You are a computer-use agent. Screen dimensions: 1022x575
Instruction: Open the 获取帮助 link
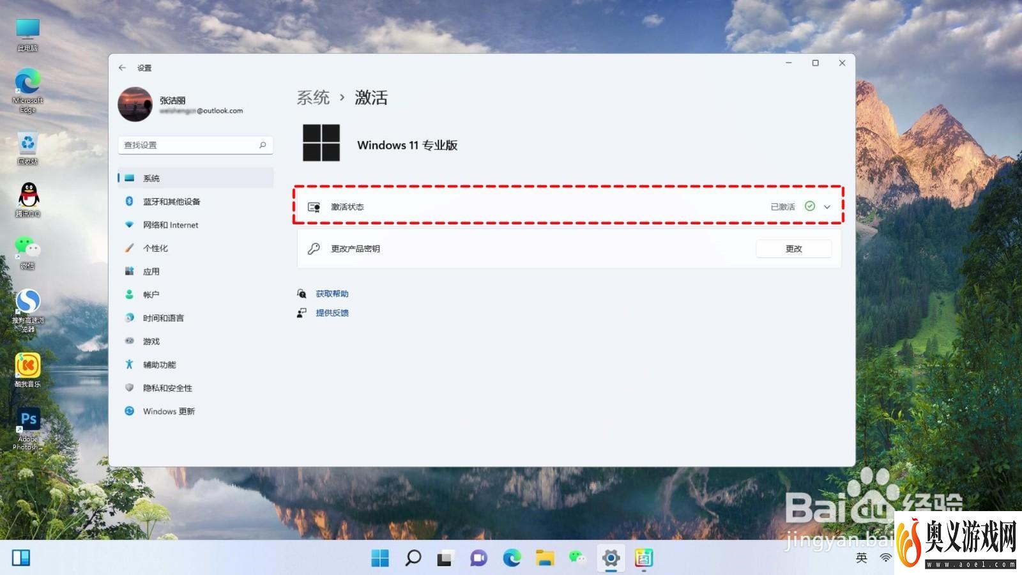pyautogui.click(x=332, y=294)
